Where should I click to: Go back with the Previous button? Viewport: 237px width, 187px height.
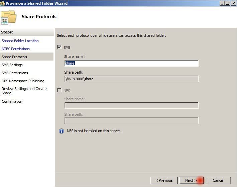[x=164, y=180]
